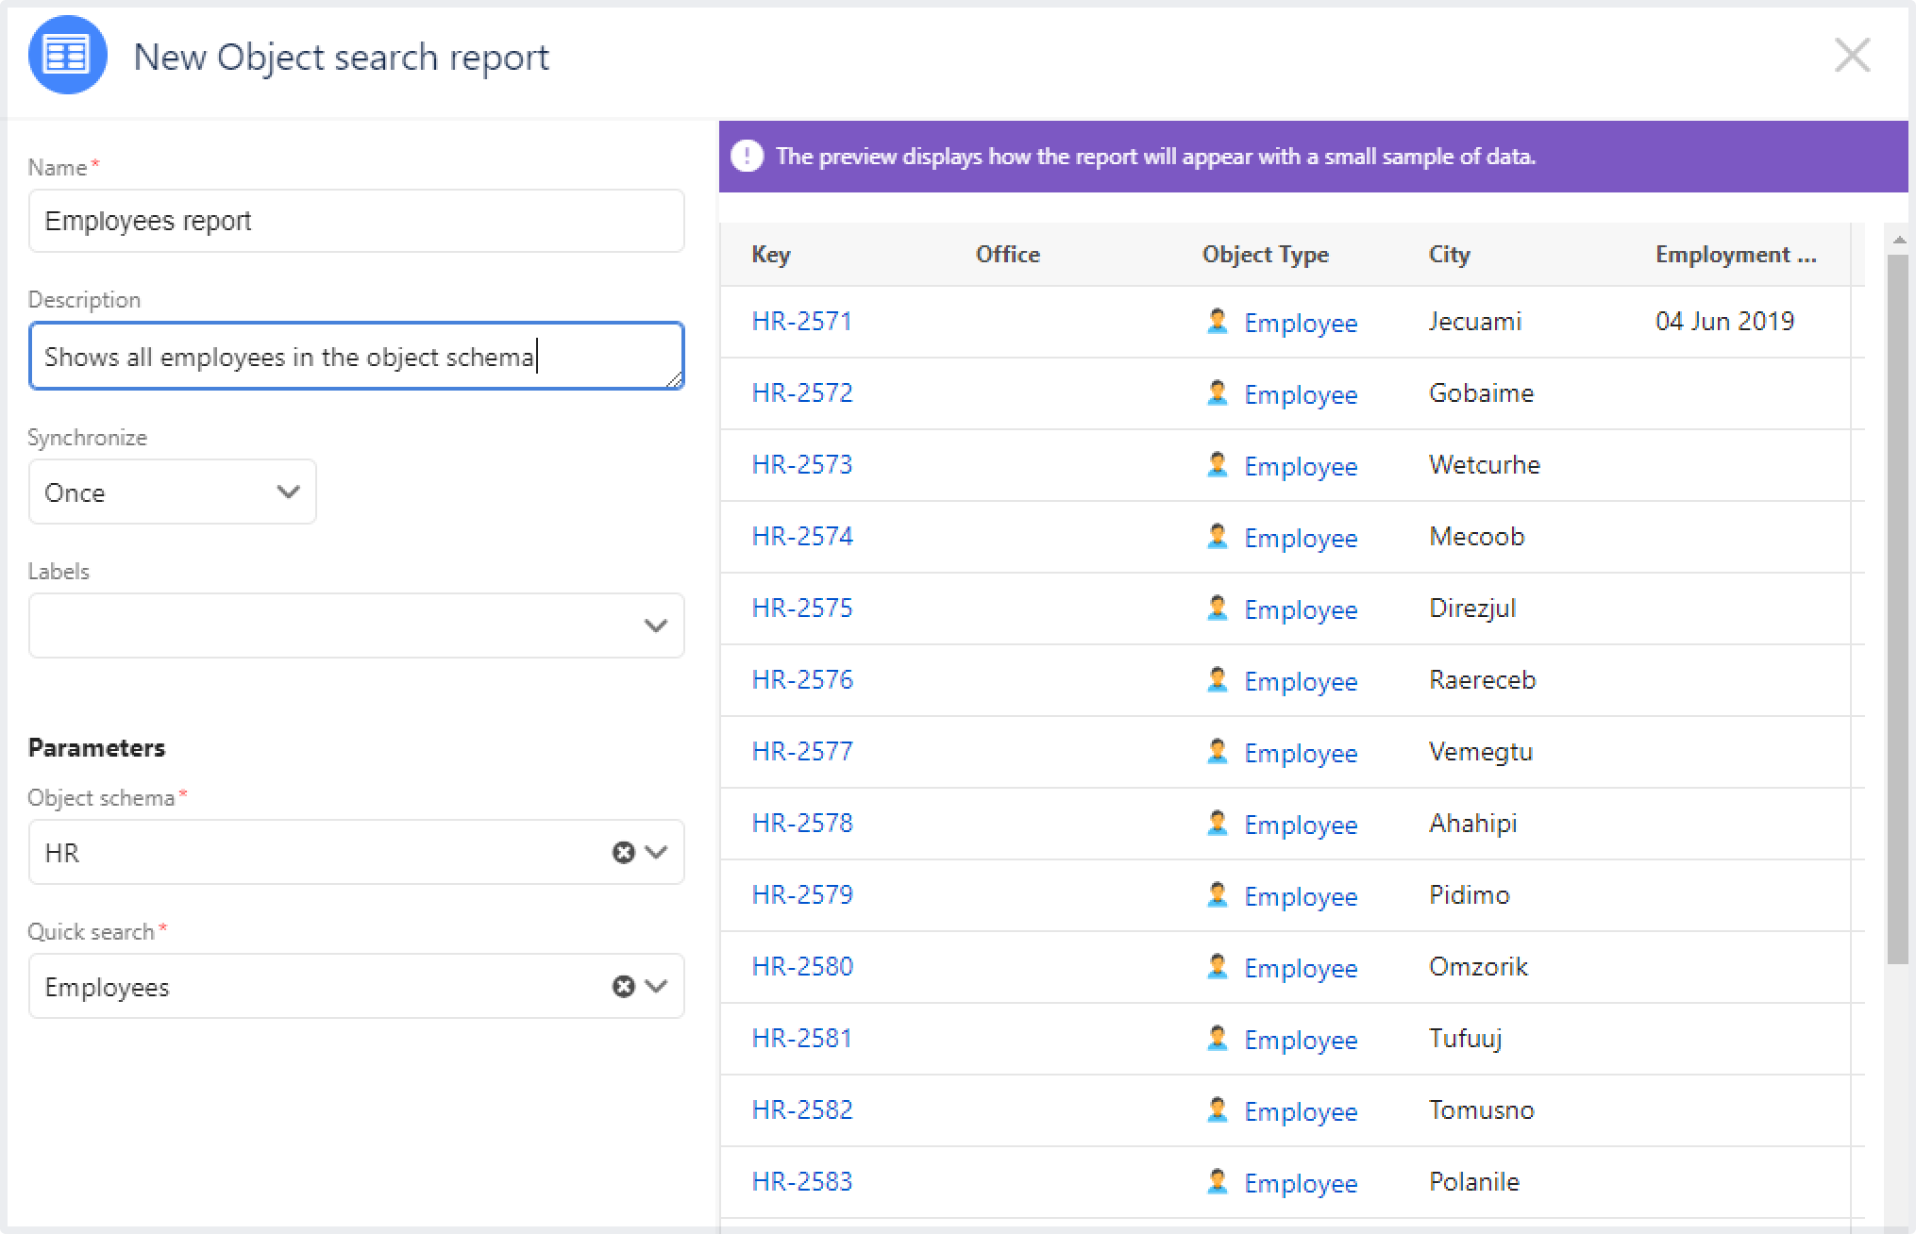
Task: Select the city cell Jecuami
Action: pos(1475,322)
